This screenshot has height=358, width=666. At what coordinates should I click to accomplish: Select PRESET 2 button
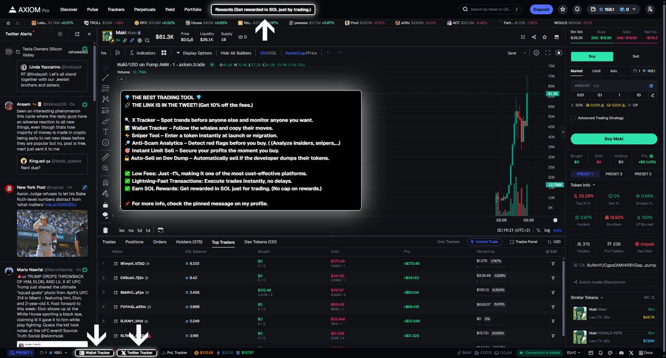coord(614,174)
